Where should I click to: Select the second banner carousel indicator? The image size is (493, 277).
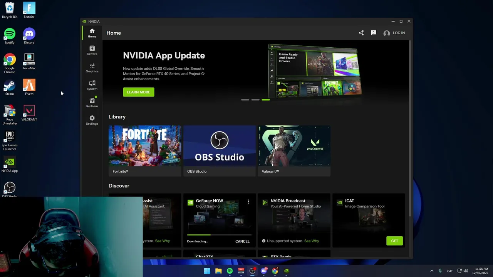point(255,100)
